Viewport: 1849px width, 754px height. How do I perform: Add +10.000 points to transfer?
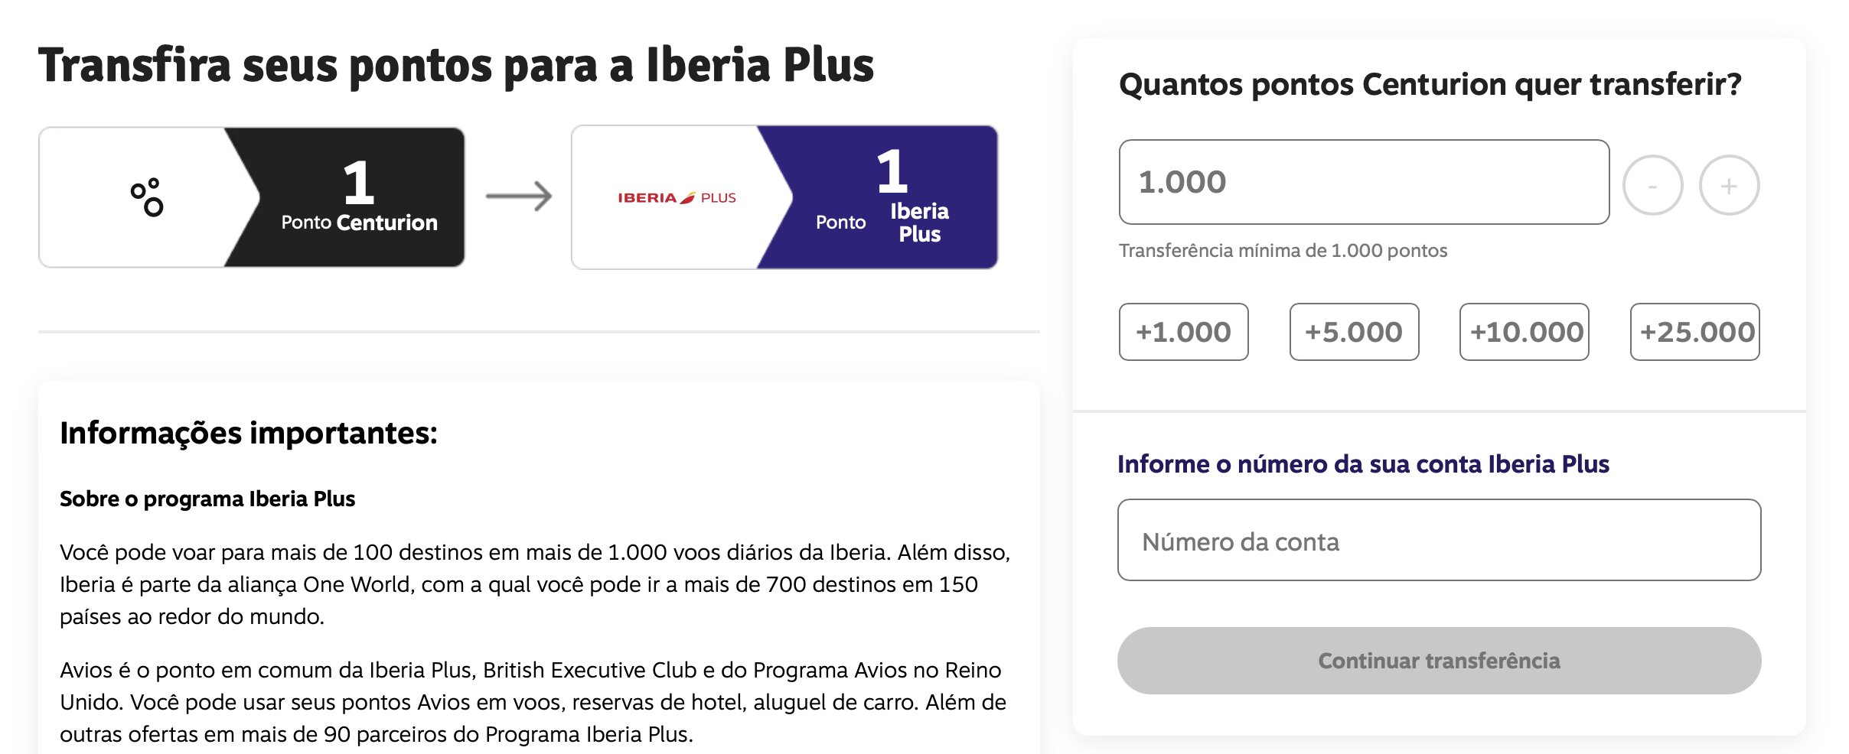tap(1525, 332)
